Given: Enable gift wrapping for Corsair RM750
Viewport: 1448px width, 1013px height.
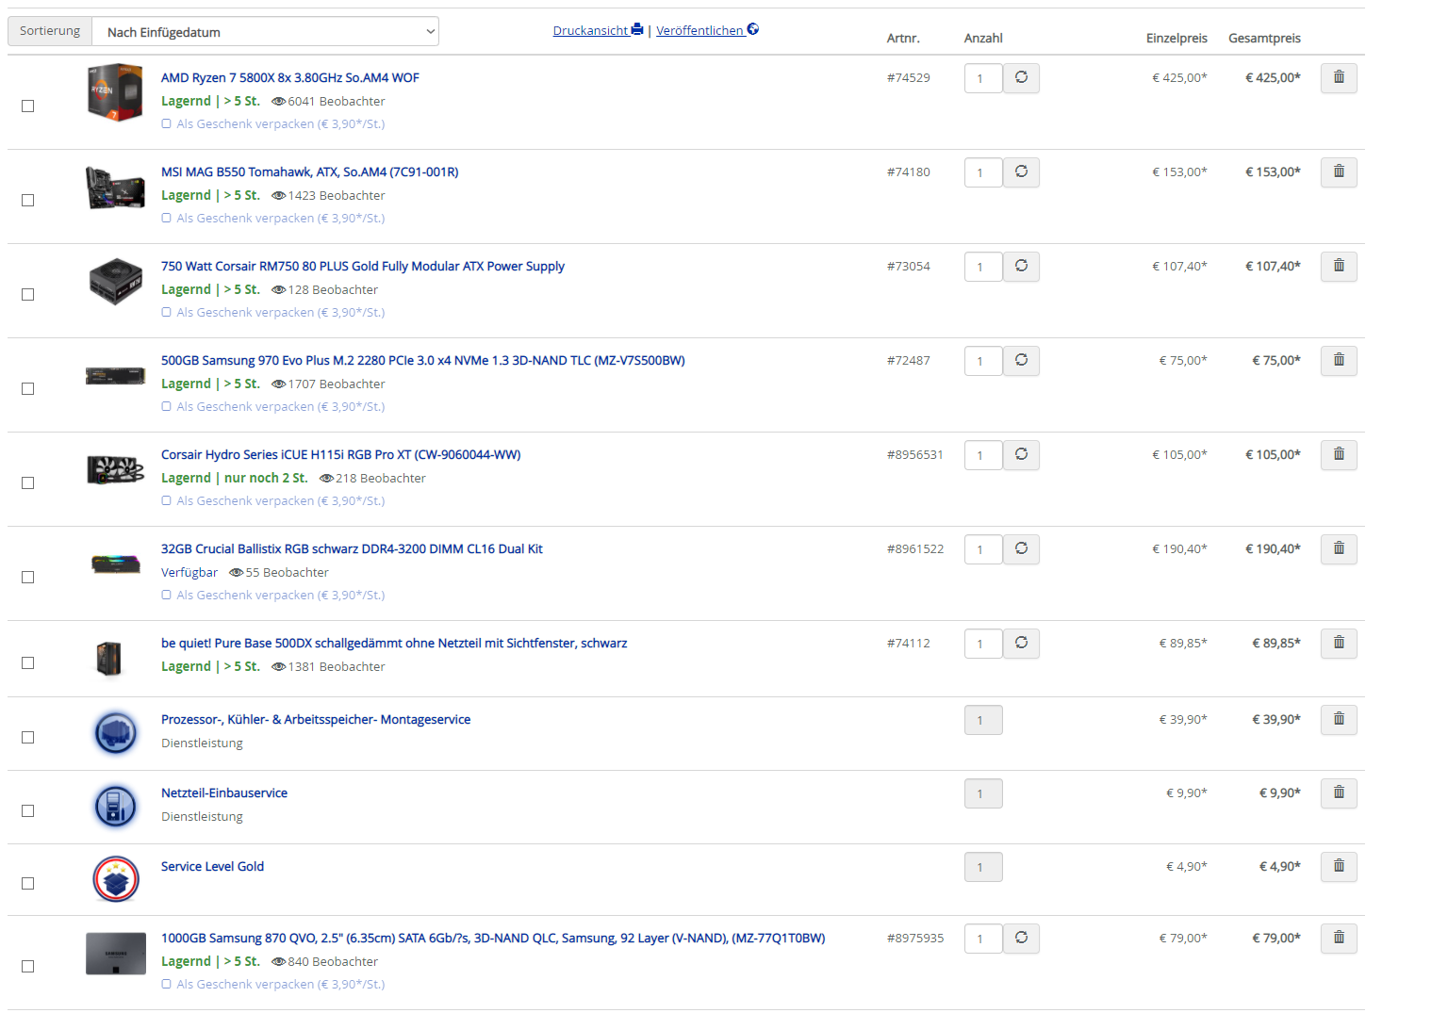Looking at the screenshot, I should [x=167, y=313].
